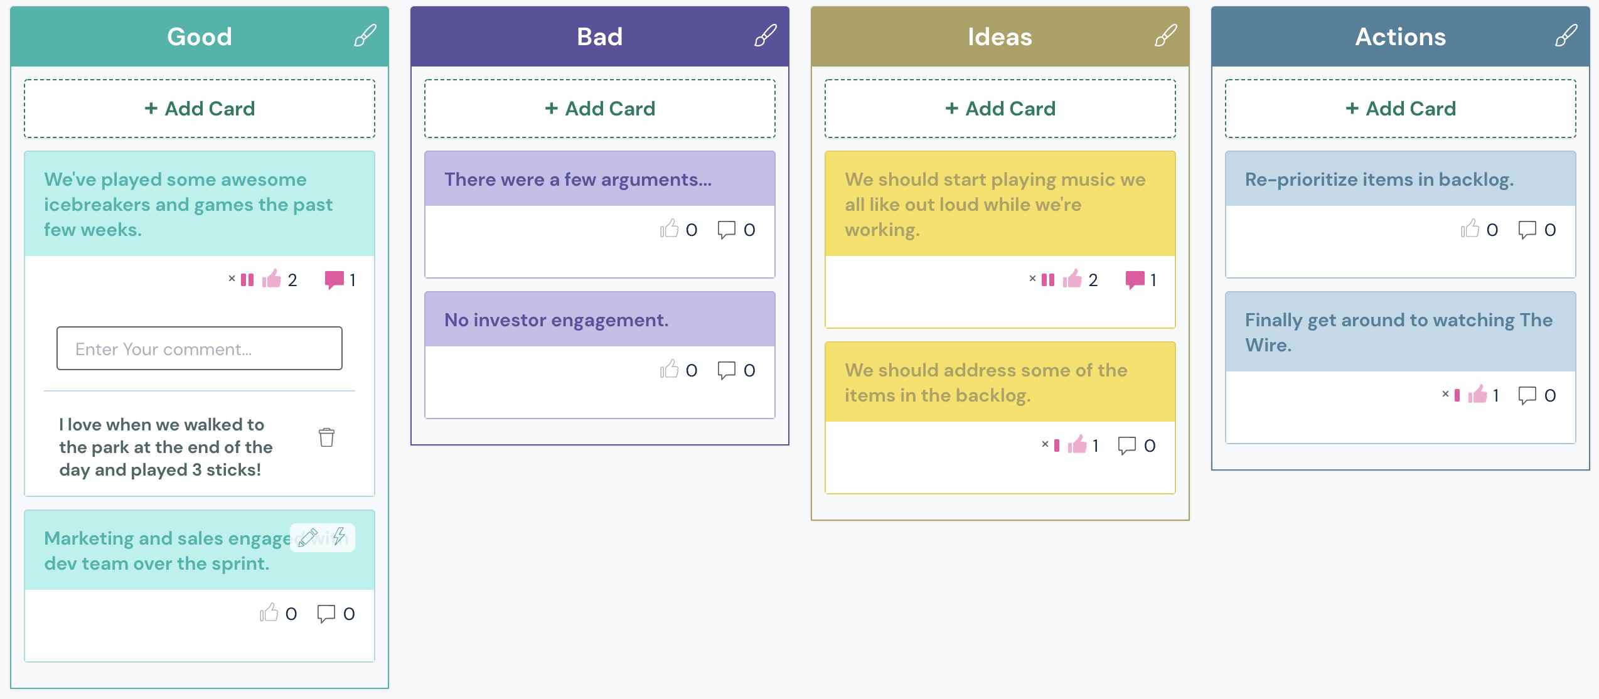Expand comments on the music idea card
The image size is (1599, 699).
click(x=1135, y=279)
